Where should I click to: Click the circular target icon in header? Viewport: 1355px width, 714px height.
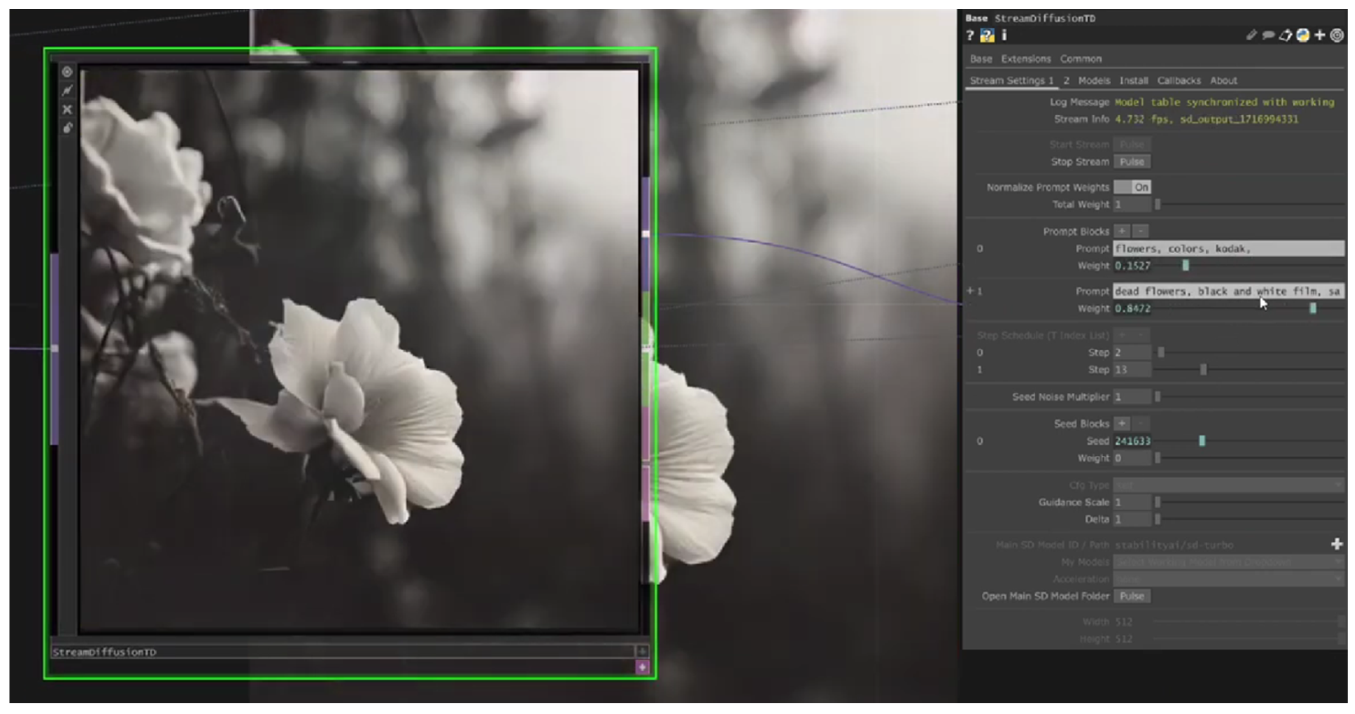pos(1336,35)
